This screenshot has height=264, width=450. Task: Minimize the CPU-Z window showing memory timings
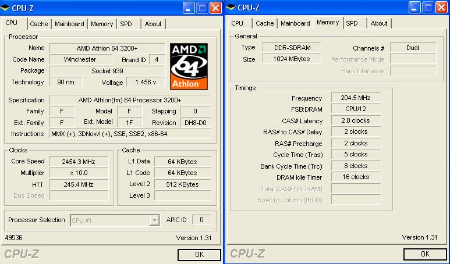[414, 8]
